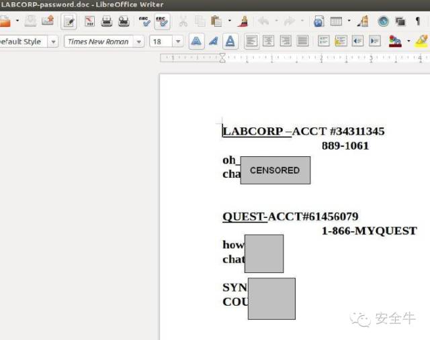
Task: Click the Paste clipboard icon
Action: pos(216,21)
